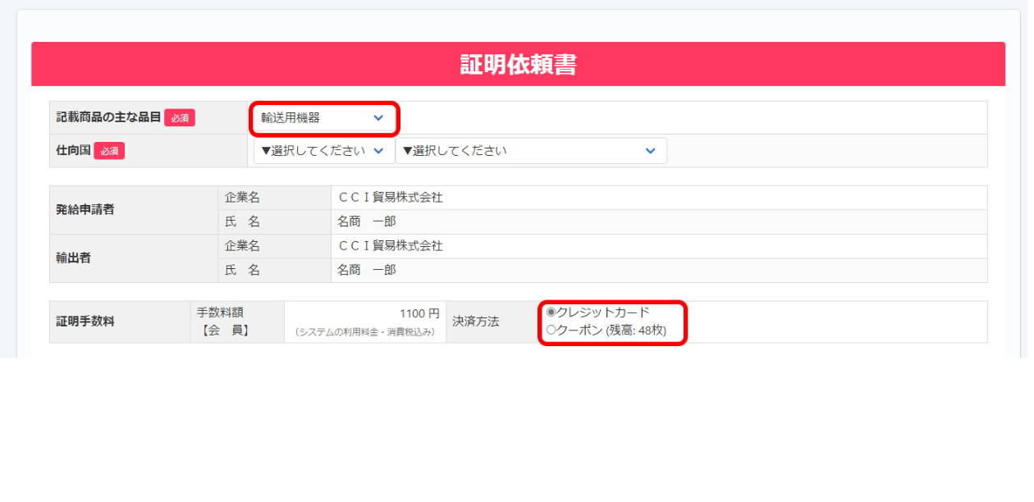Click the 証明依頼書 header title
Screen dimensions: 1034x502
[x=518, y=65]
